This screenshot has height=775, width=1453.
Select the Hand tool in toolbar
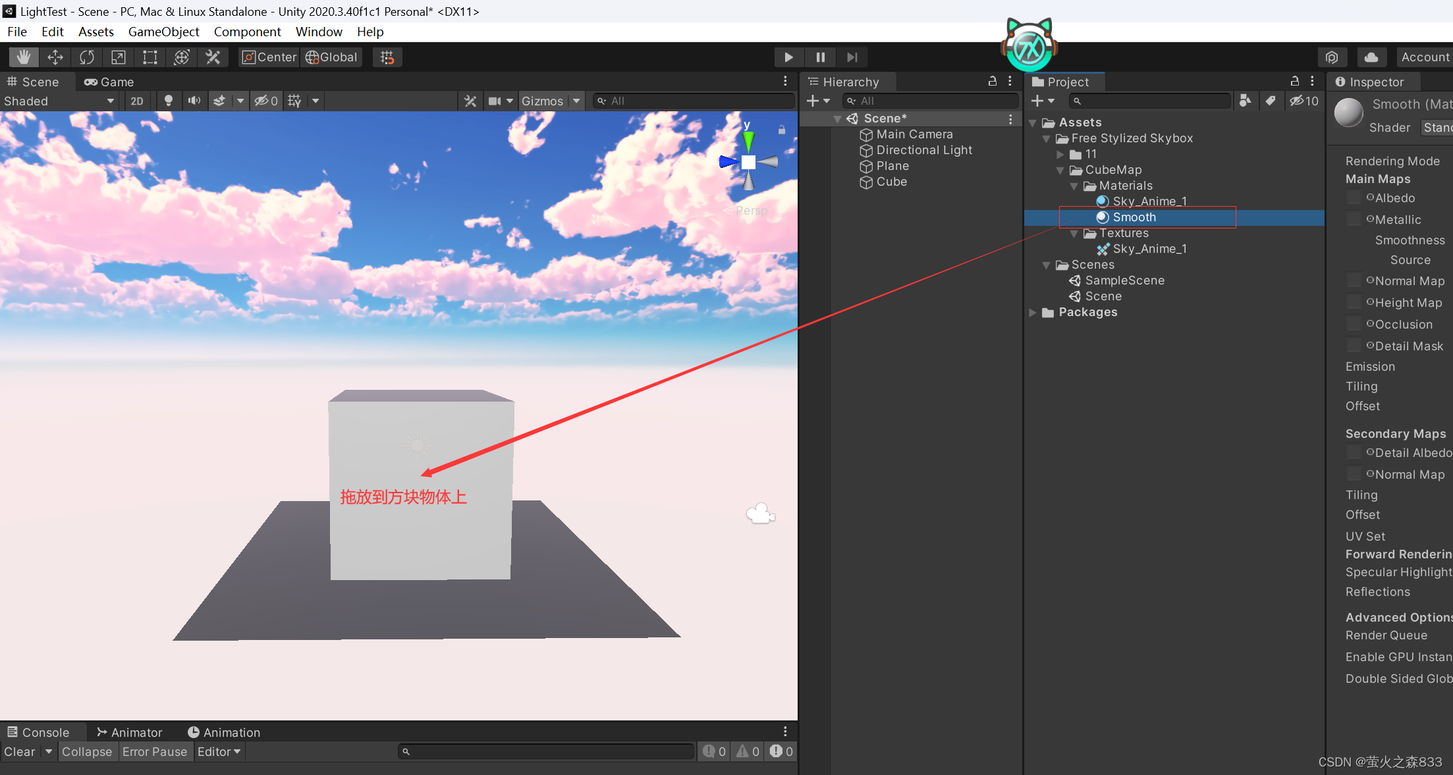pos(24,57)
